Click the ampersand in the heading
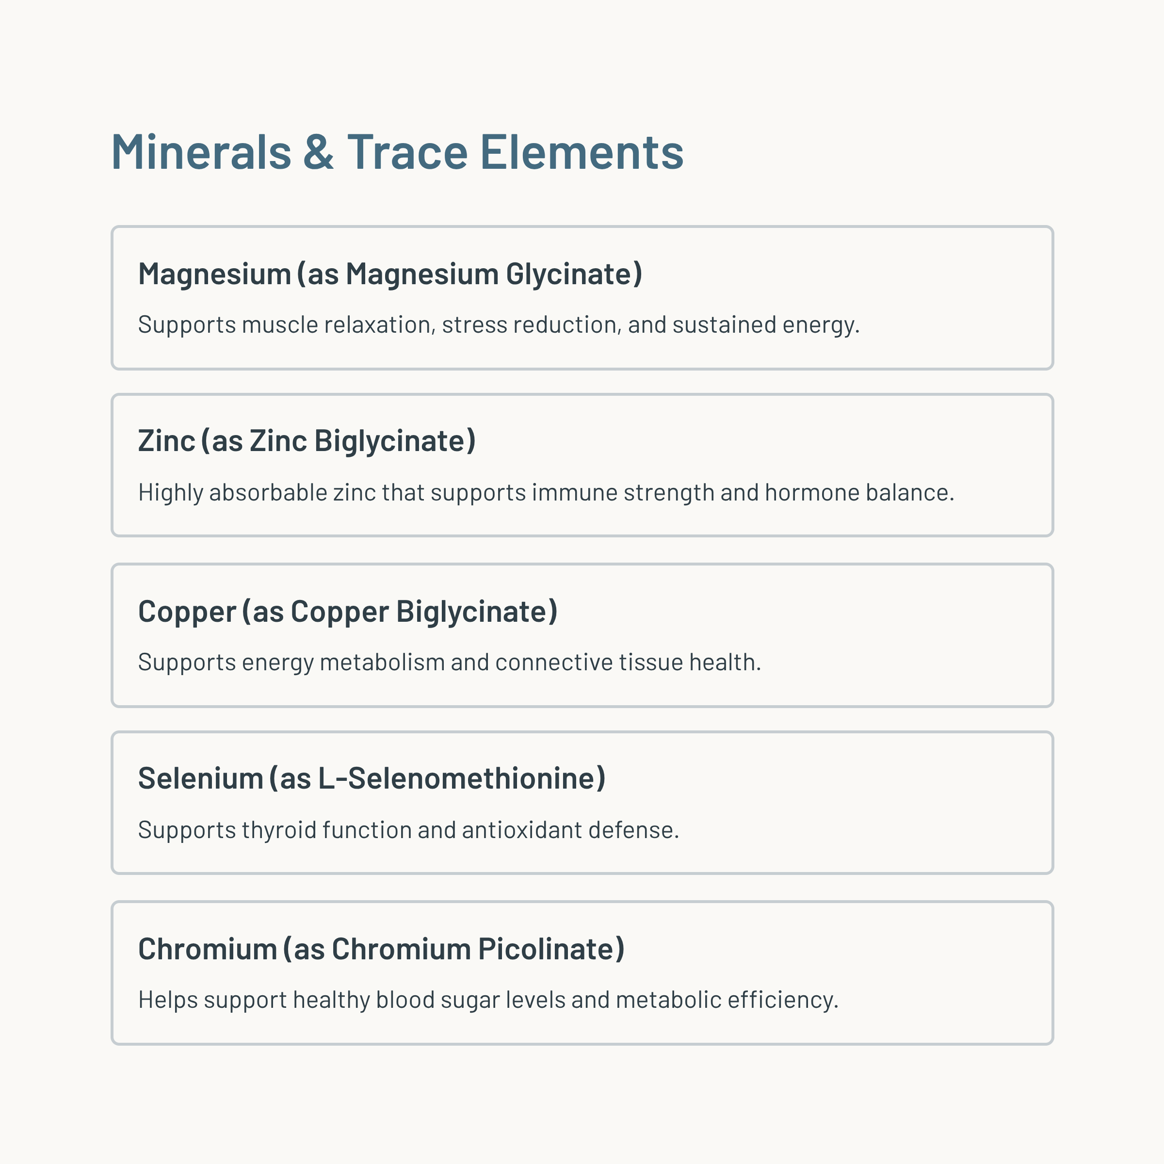The image size is (1164, 1164). pyautogui.click(x=319, y=152)
